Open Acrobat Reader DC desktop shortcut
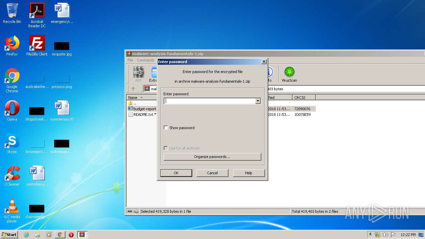 pos(37,15)
